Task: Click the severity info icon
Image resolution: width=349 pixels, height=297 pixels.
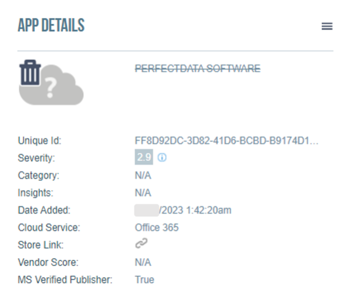Action: pyautogui.click(x=162, y=158)
